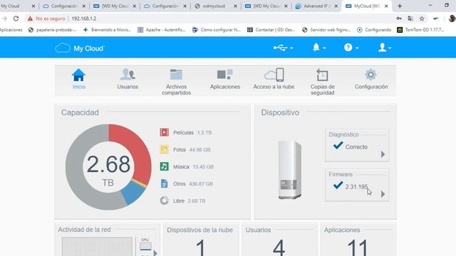Click the Diagnóstico Correcto checkmark
Viewport: 456px width, 256px height.
click(338, 145)
